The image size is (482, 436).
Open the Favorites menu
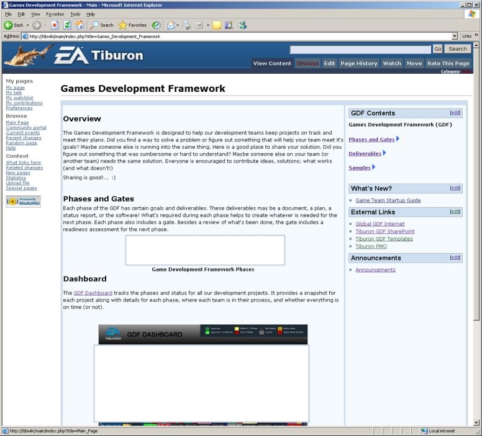55,14
